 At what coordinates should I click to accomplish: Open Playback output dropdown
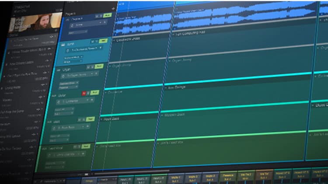tap(78, 32)
